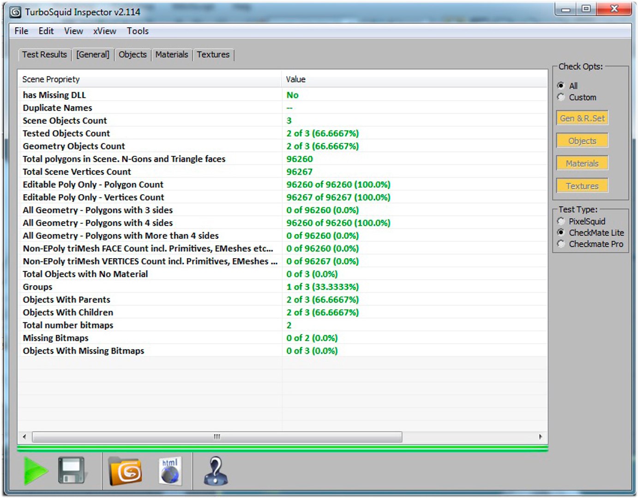Select the 'has Missing DLL' row

pos(283,95)
